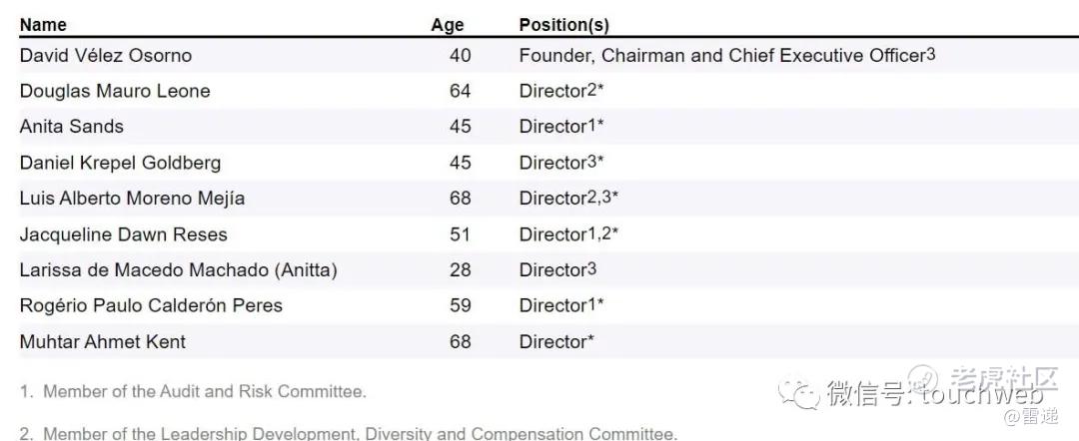
Task: Click the Weibo @雷递 watermark text
Action: 1031,416
